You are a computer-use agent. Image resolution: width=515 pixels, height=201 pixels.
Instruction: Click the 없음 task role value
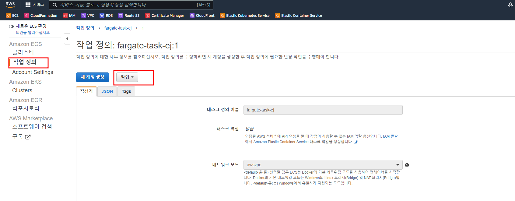pyautogui.click(x=250, y=129)
